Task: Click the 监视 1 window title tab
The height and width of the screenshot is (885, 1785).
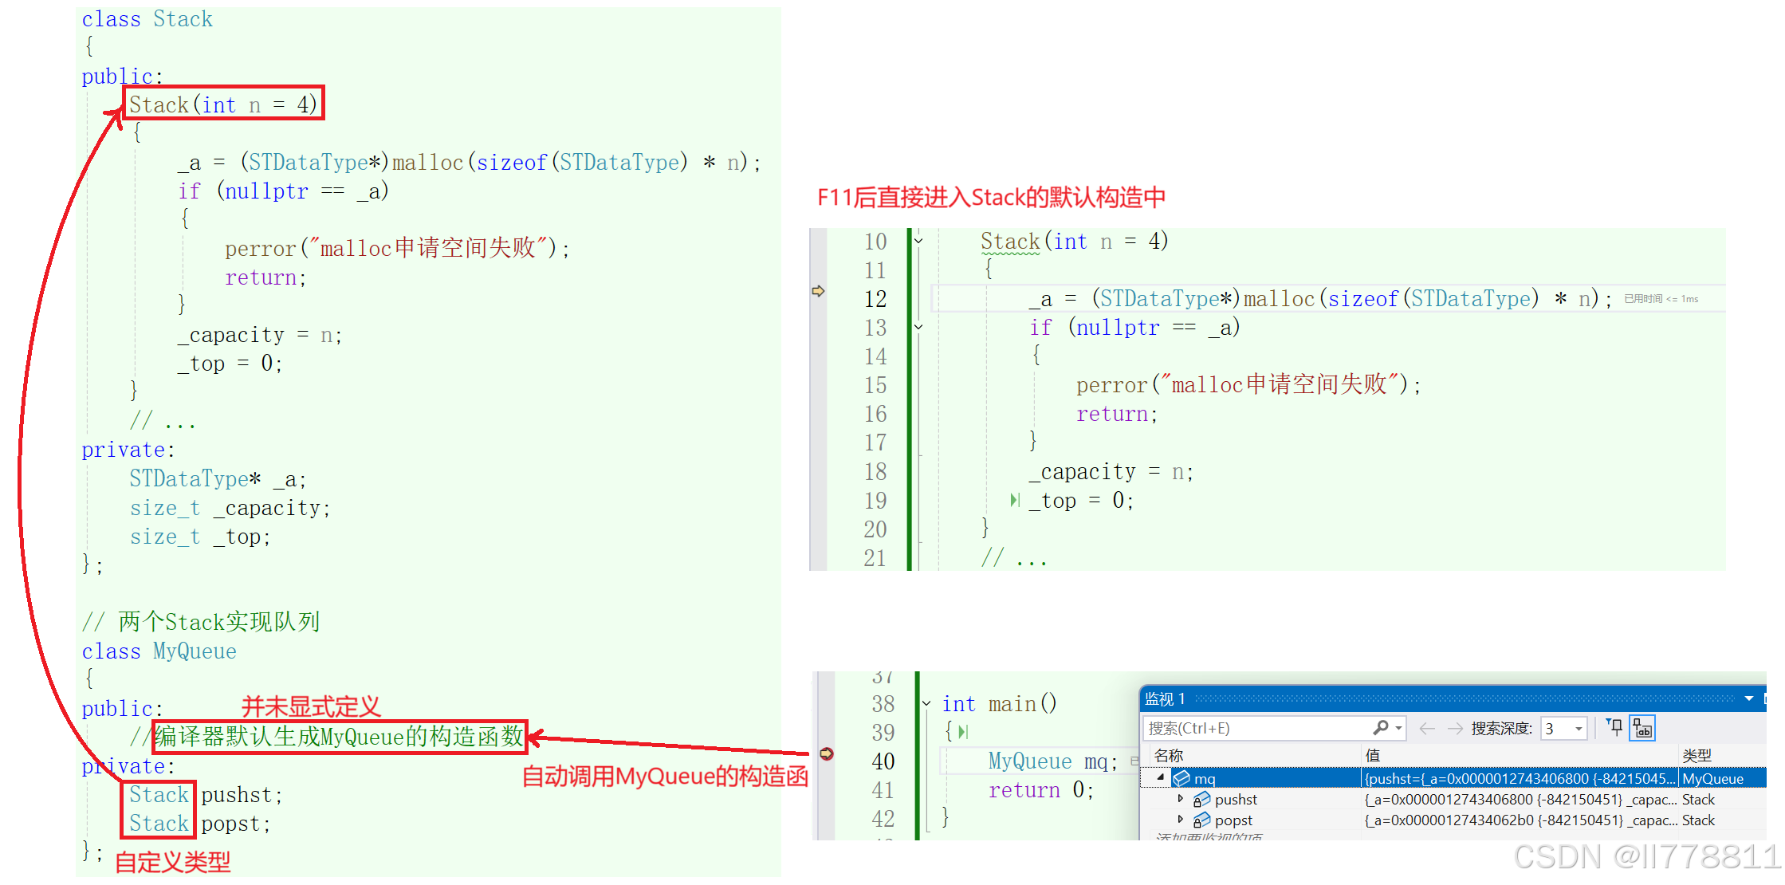Action: (x=1165, y=698)
